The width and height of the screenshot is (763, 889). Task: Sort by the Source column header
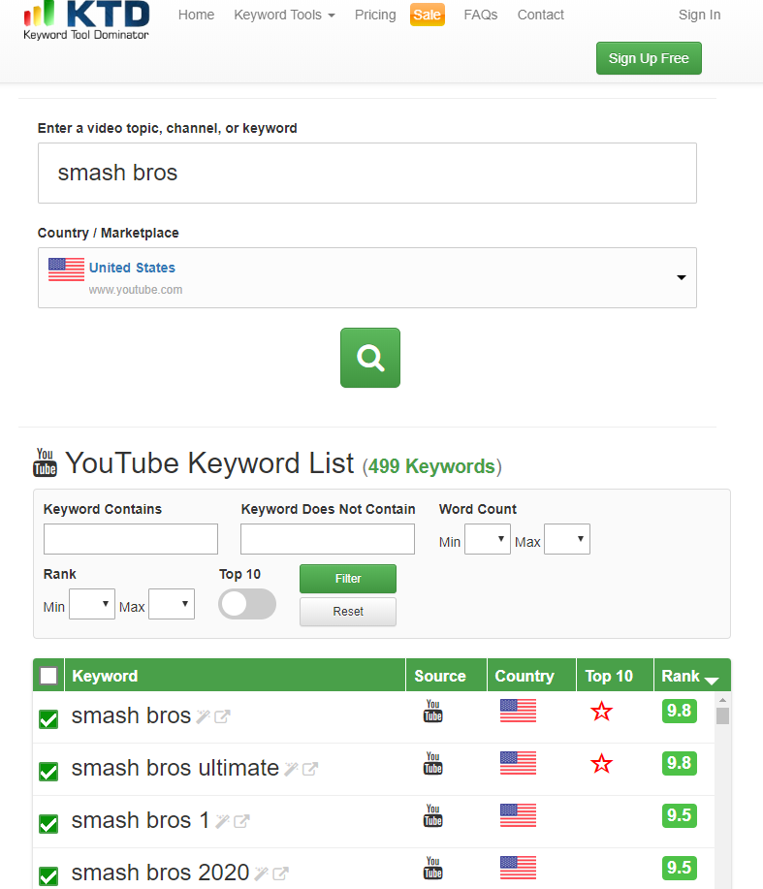click(x=447, y=676)
